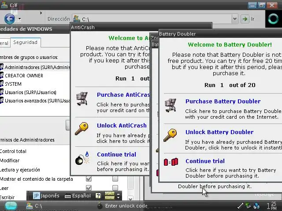
Task: Click the Purchase Battery Doubler link
Action: [223, 102]
